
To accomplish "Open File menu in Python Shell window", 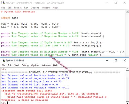I will coord(3,66).
